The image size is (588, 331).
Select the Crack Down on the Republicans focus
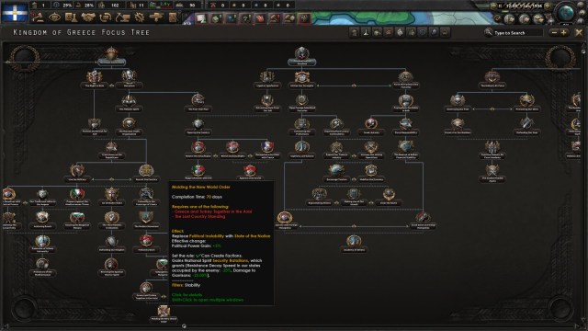[x=111, y=150]
